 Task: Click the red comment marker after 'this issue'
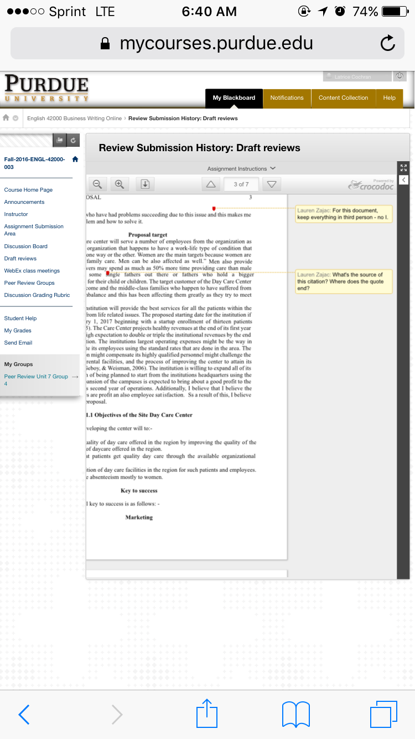coord(214,208)
